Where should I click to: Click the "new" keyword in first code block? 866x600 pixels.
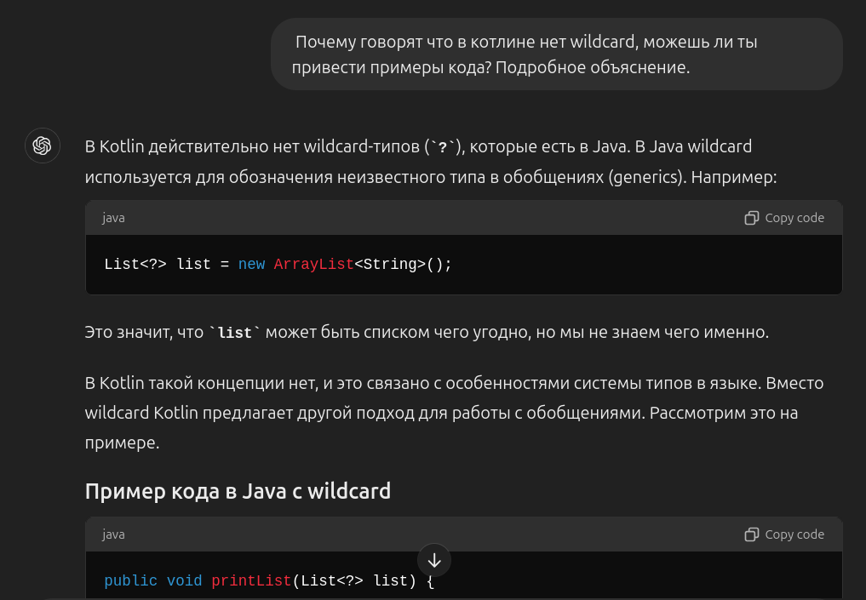coord(251,265)
